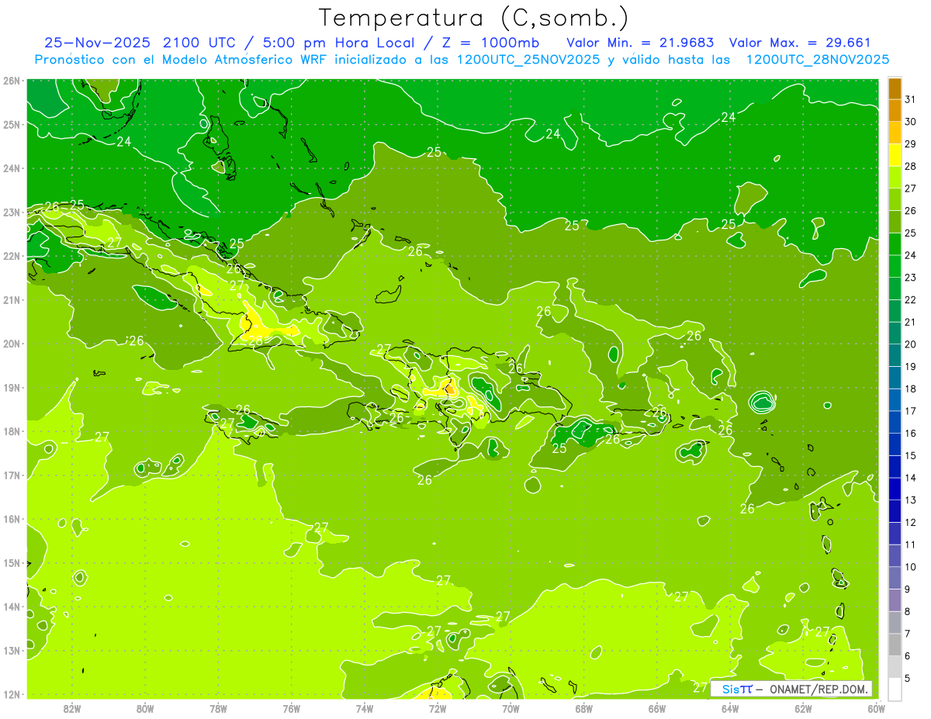Click the 26N latitude axis label
Screen dimensions: 931x719
pyautogui.click(x=12, y=81)
